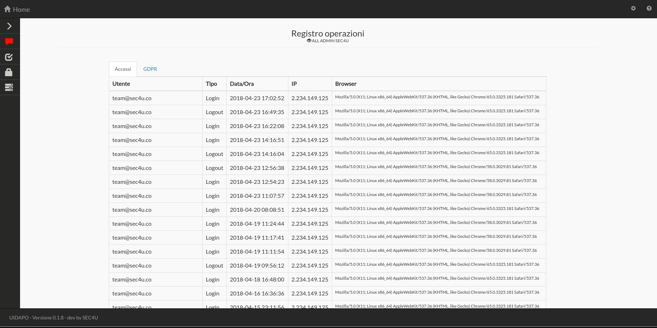
Task: Select timestamp 2018-04-16 16:36:36
Action: pos(257,293)
